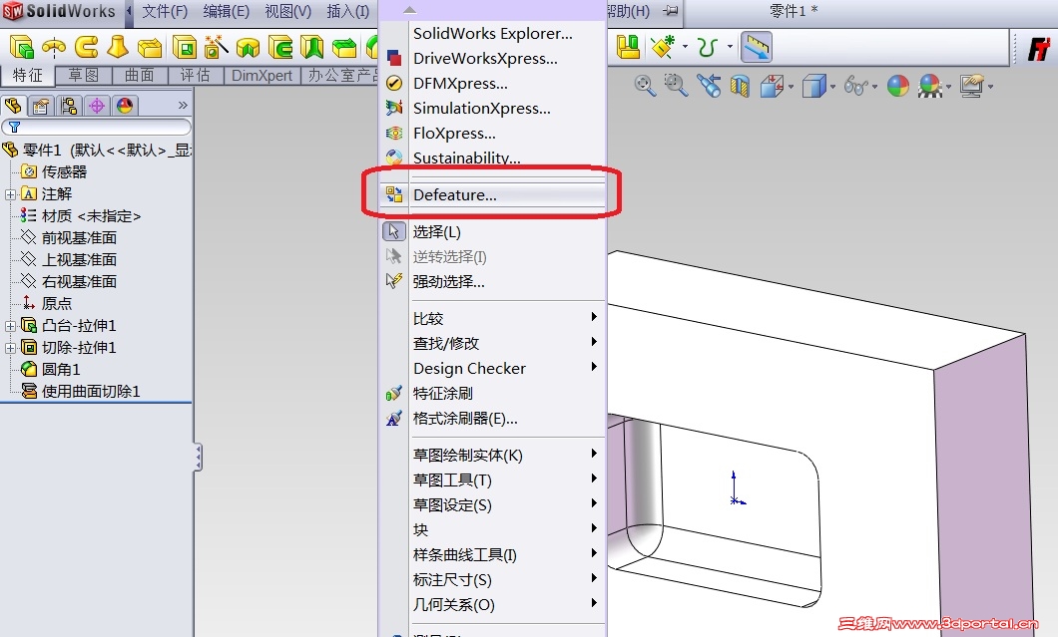Launch SolidWorks Explorer... from the menu
The width and height of the screenshot is (1058, 637).
492,34
